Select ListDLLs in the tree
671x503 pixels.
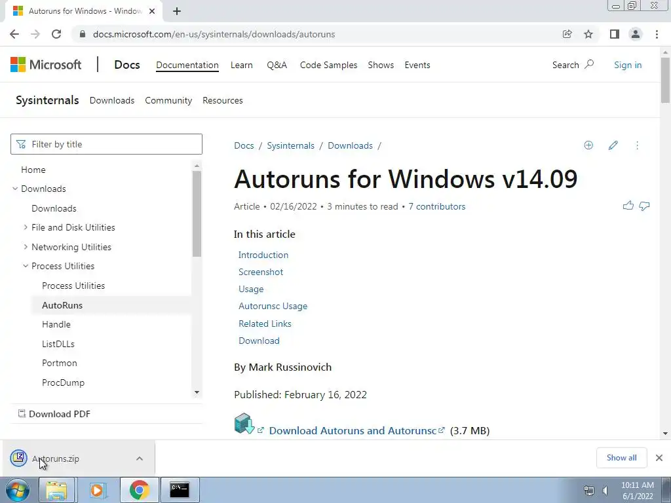click(x=58, y=344)
